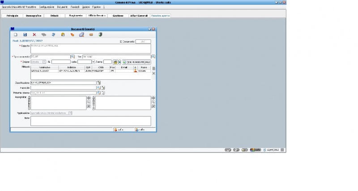Click the search icon beside Tipo documento
Screen dimensions: 358x191
[x=73, y=57]
